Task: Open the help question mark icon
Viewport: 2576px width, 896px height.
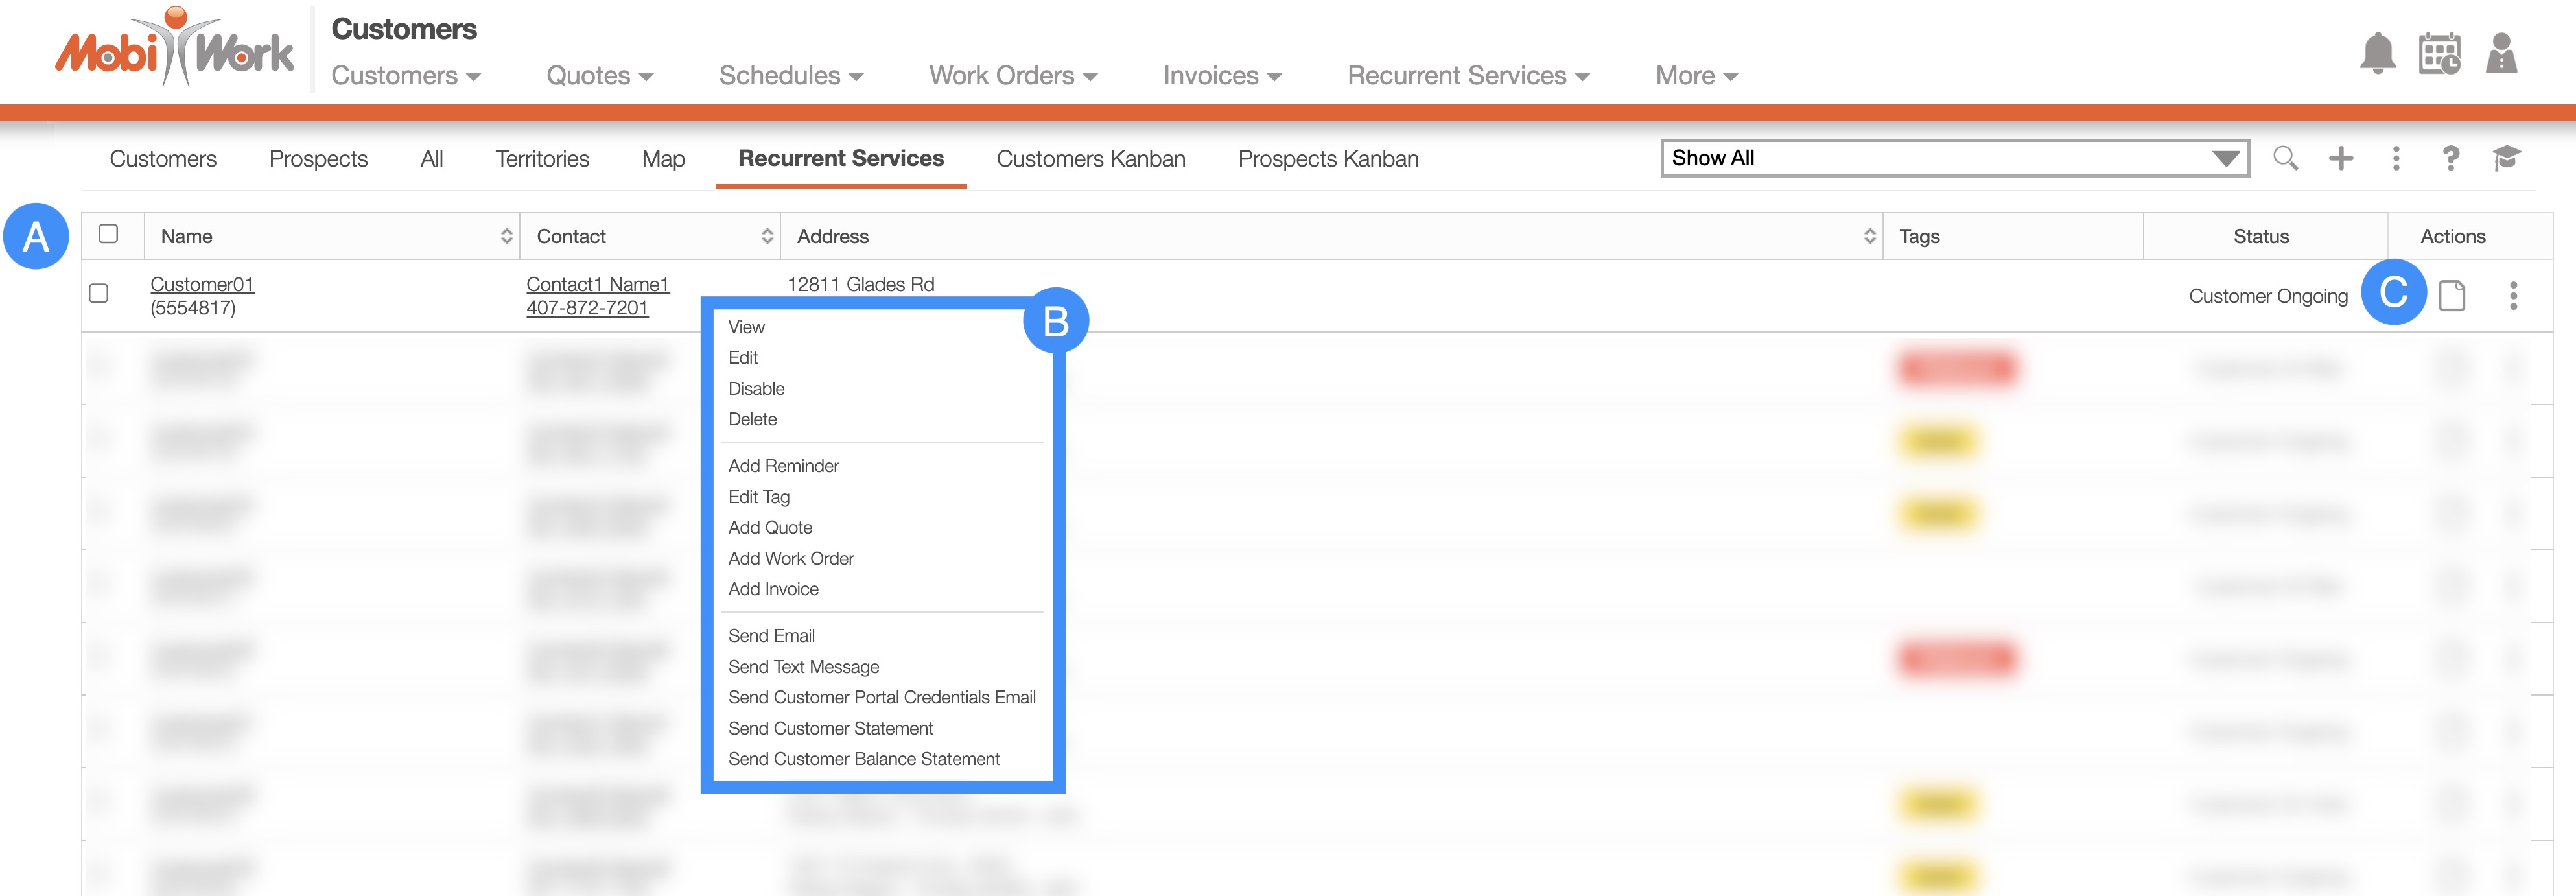Action: 2450,158
